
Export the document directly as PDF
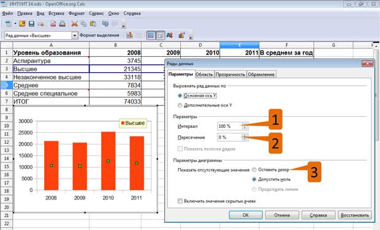pyautogui.click(x=53, y=24)
